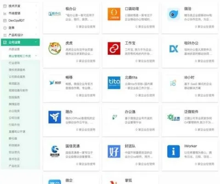
Task: Open the 泛微软件 logo
Action: [174, 117]
